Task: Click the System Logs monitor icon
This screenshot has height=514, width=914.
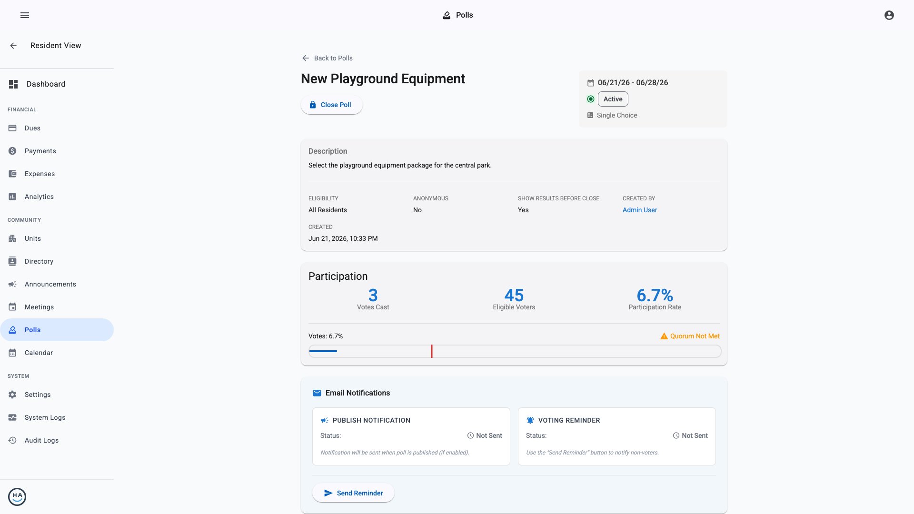Action: (12, 417)
